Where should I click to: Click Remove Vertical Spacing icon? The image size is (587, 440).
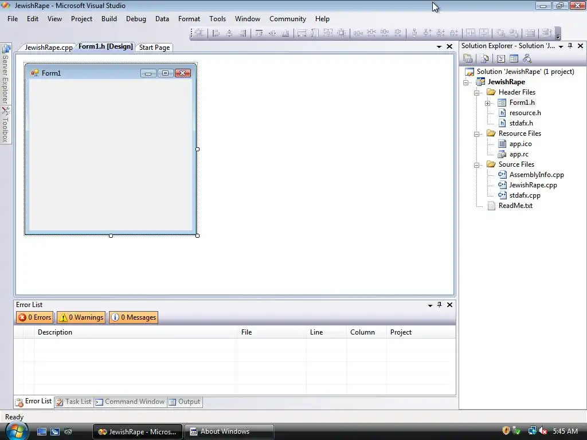tap(454, 33)
